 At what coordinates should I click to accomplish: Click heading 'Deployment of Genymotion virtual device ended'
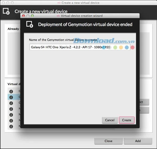[85, 24]
